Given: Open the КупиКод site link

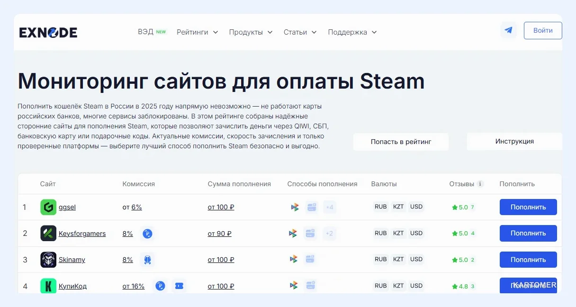Looking at the screenshot, I should tap(72, 286).
